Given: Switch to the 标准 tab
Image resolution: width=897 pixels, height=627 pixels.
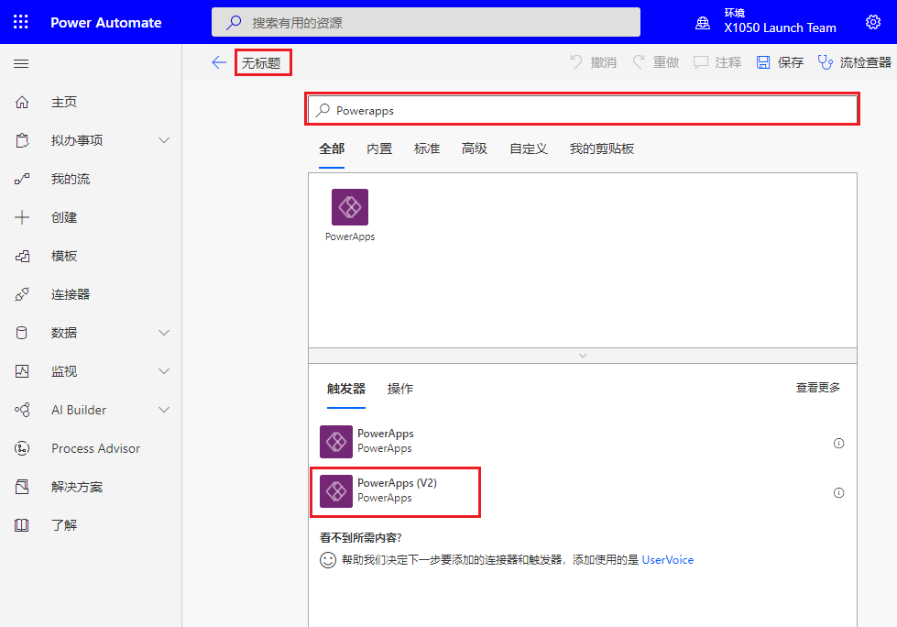Looking at the screenshot, I should (427, 148).
